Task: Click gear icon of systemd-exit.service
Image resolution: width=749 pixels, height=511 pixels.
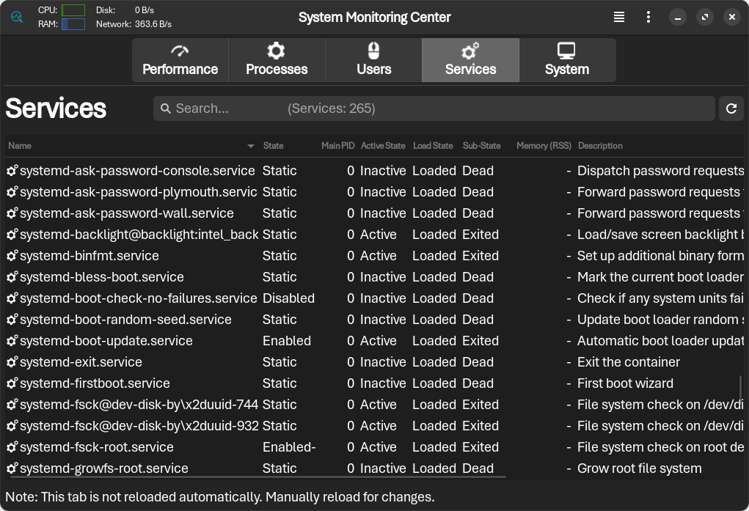Action: coord(12,362)
